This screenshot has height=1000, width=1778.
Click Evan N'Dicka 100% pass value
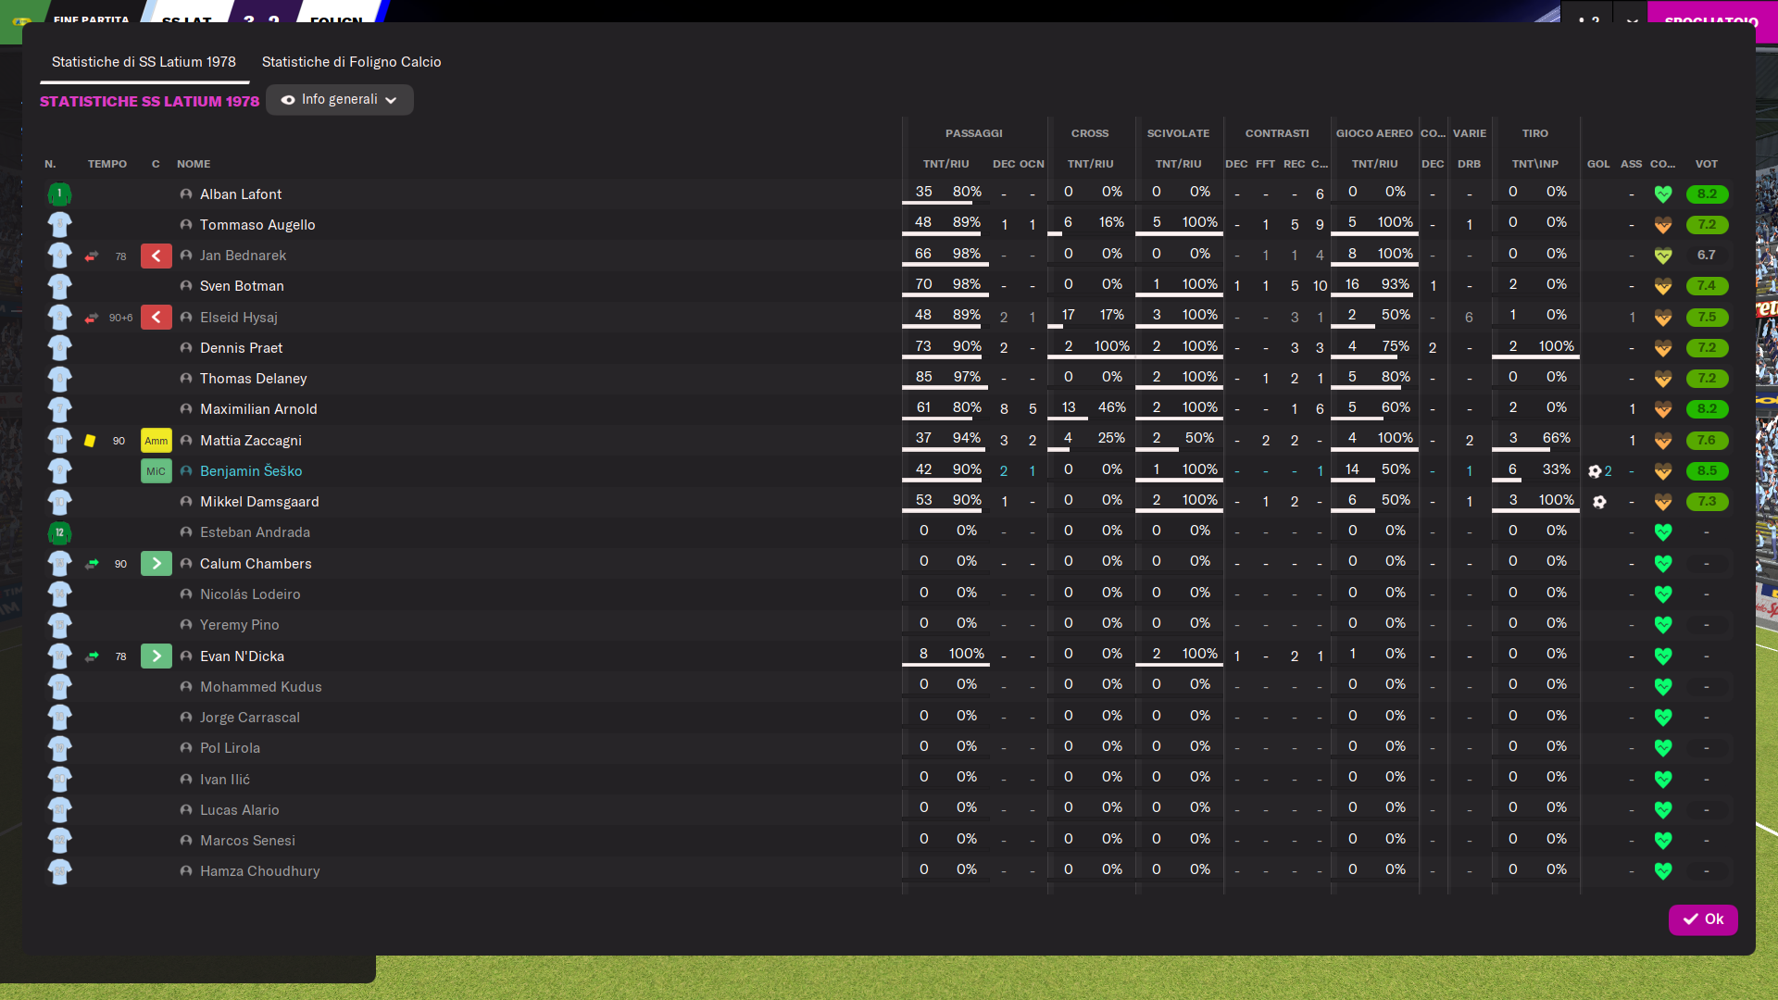(967, 654)
